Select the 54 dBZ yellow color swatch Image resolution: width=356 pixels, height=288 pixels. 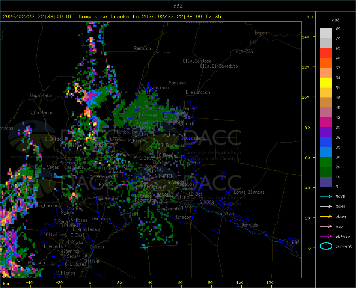click(326, 83)
